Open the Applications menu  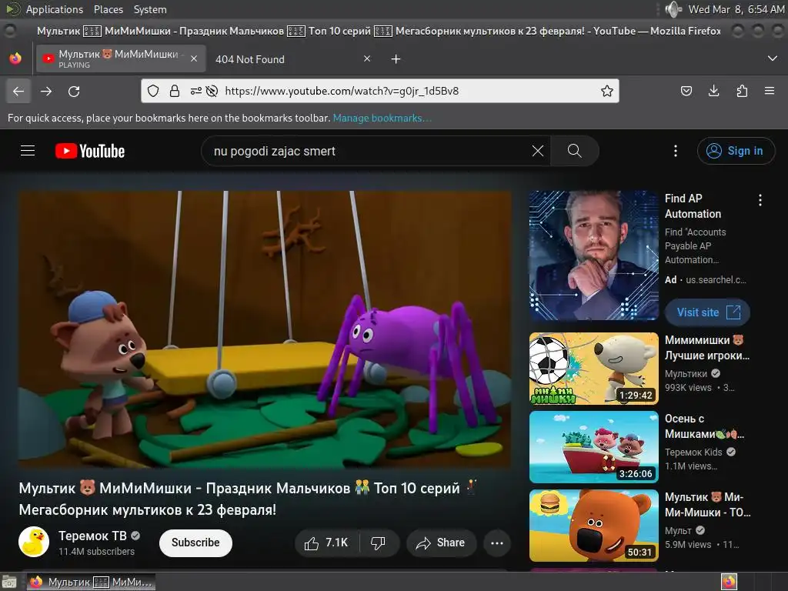55,9
